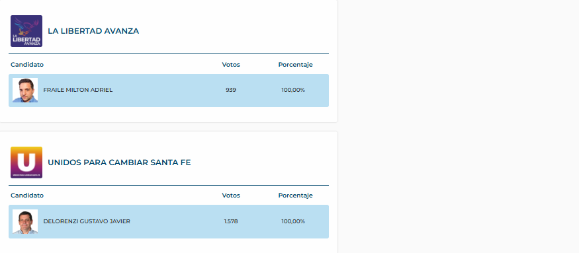
Task: Click the Unidos Para Cambiar Santa Fe logo
Action: 26,163
